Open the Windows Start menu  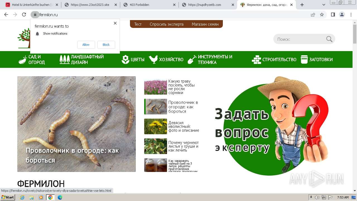[8, 197]
